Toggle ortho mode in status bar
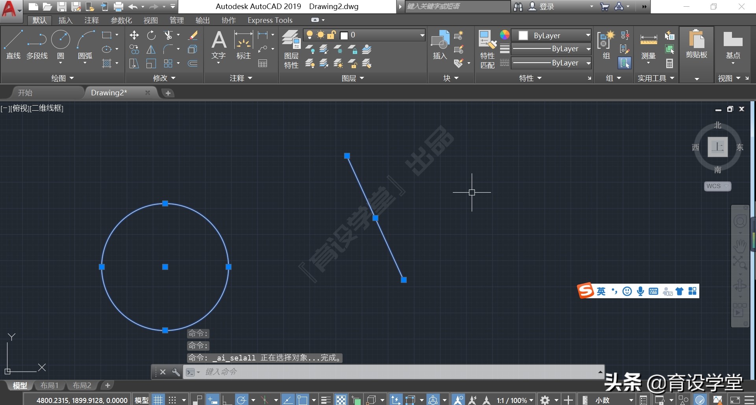The height and width of the screenshot is (405, 756). [x=227, y=400]
